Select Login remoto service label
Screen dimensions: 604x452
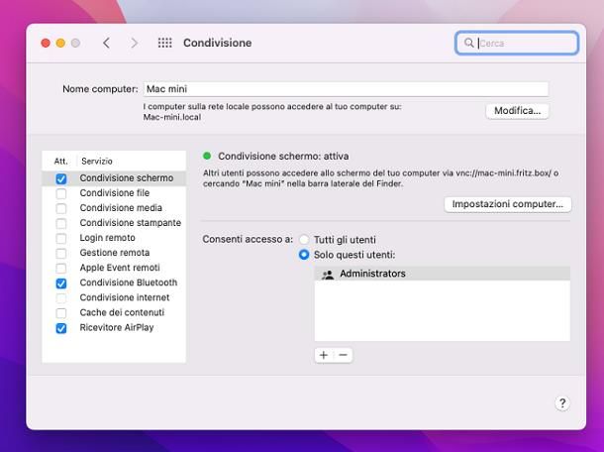point(107,238)
